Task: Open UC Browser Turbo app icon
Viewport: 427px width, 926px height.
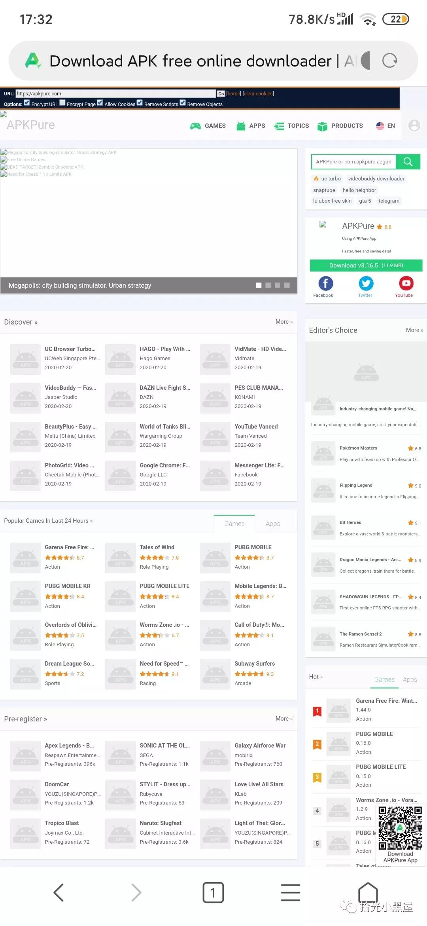Action: [x=25, y=359]
